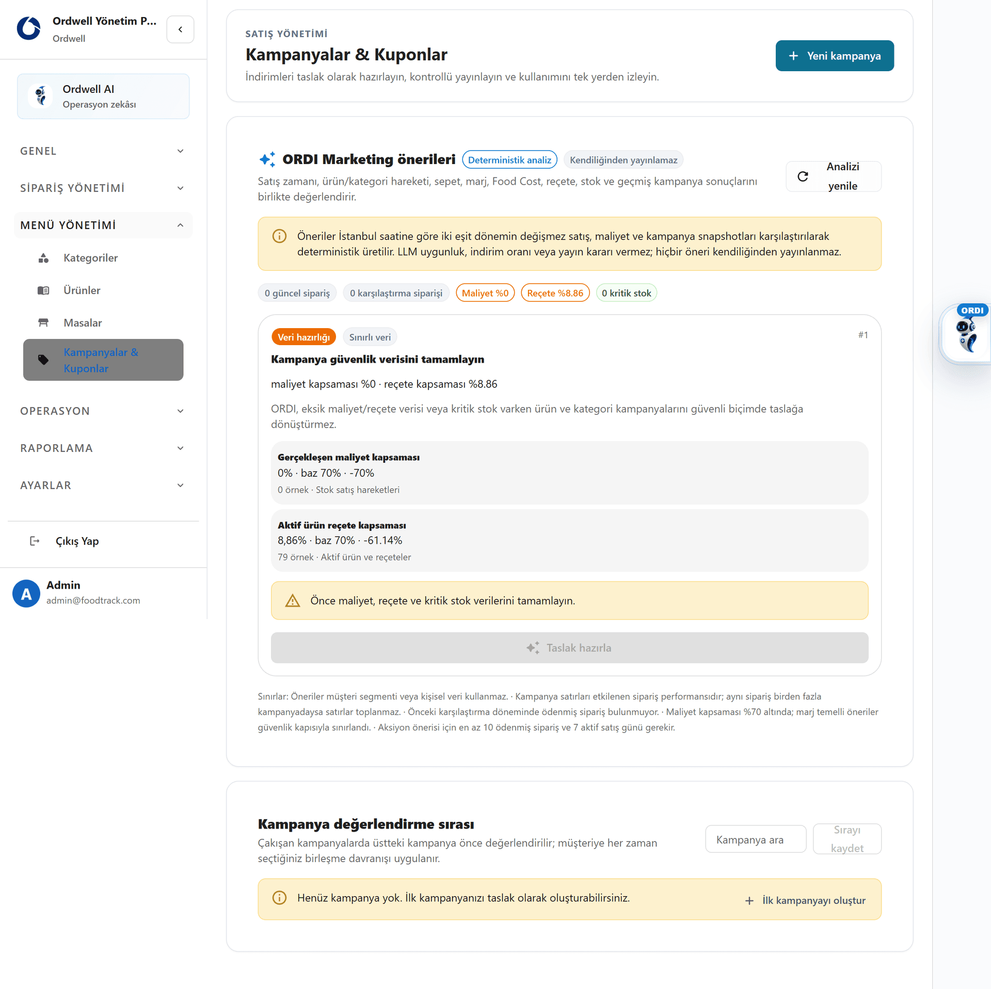Click the Taslak hazırla button
This screenshot has height=989, width=991.
coord(569,648)
